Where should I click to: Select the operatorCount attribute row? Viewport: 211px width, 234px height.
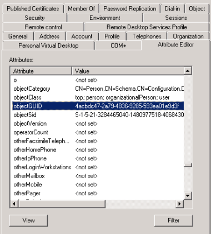(98, 132)
